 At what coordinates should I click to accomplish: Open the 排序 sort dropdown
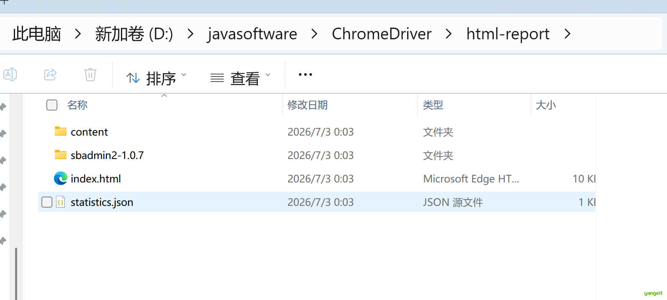tap(156, 78)
